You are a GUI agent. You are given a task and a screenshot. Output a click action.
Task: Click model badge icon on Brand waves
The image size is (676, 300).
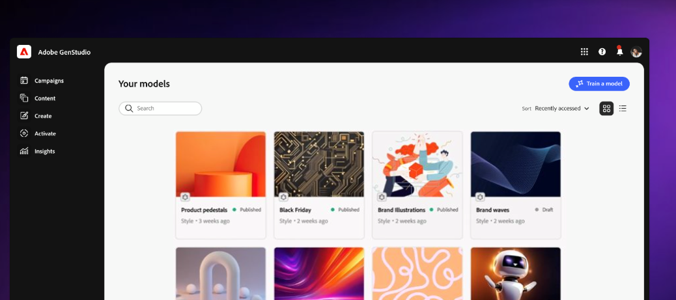pyautogui.click(x=480, y=197)
